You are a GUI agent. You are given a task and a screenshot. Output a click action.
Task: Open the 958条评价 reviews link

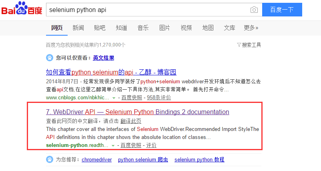click(x=159, y=97)
